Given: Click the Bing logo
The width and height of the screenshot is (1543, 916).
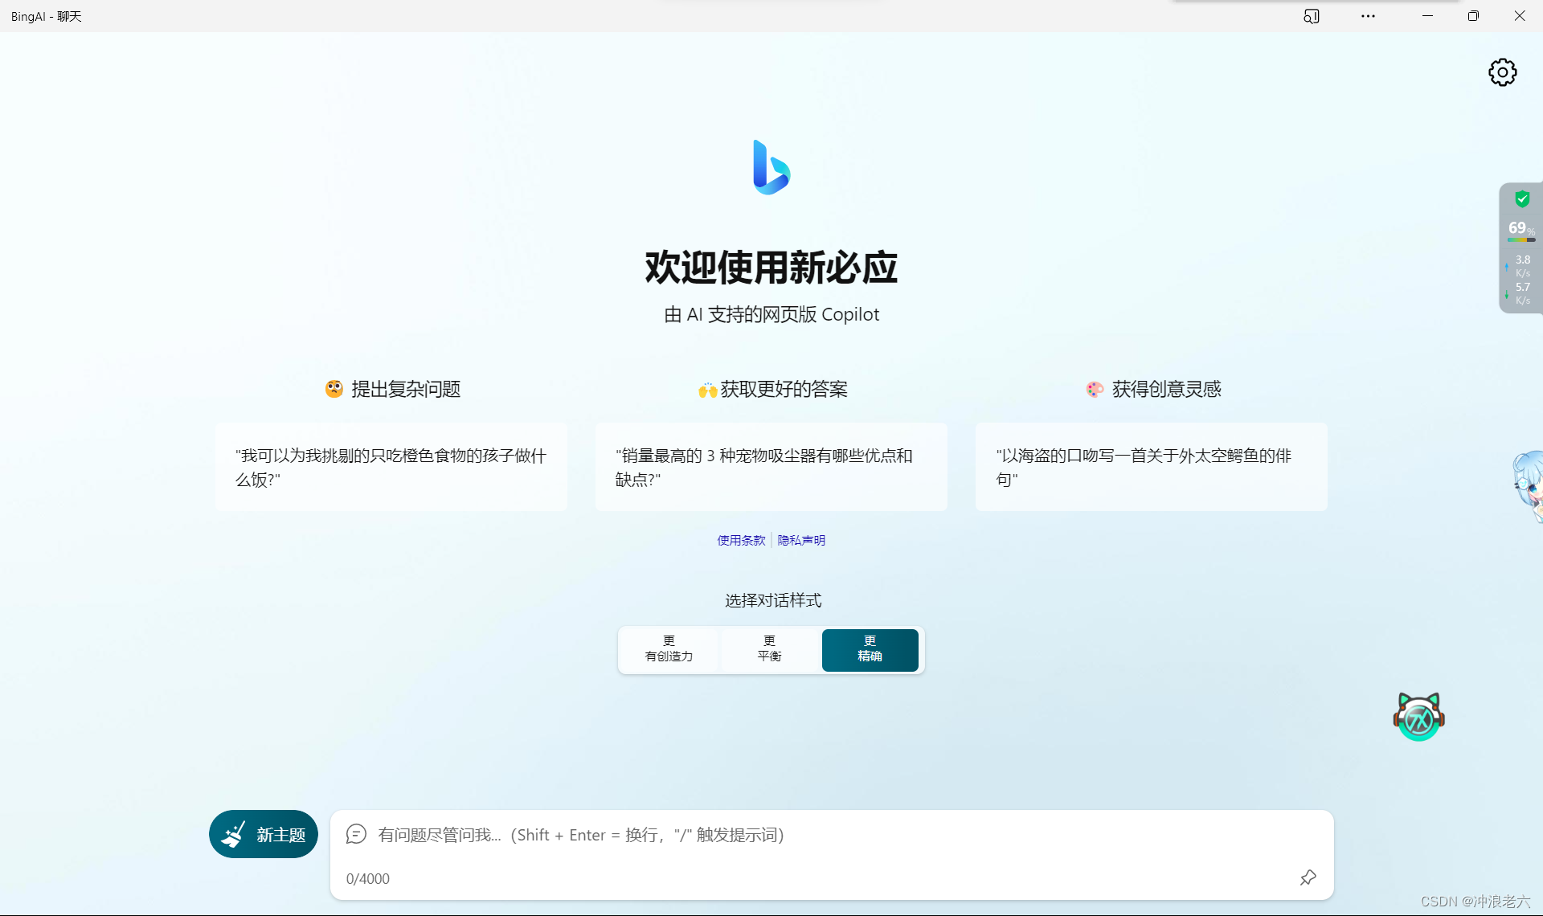Looking at the screenshot, I should 771,167.
